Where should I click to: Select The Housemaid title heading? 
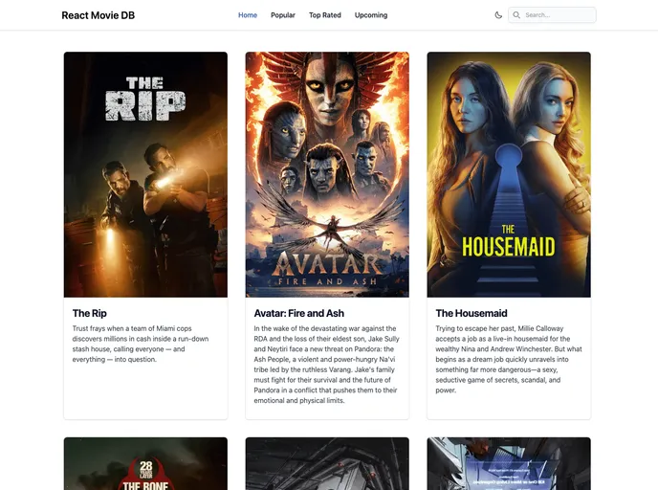pos(472,313)
